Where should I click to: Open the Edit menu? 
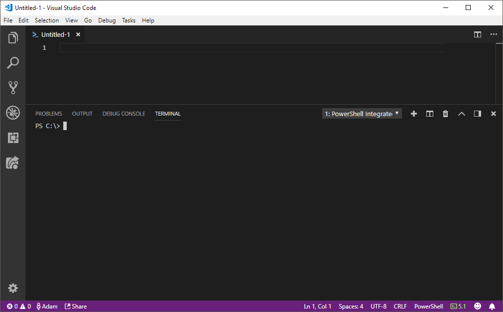pyautogui.click(x=23, y=20)
